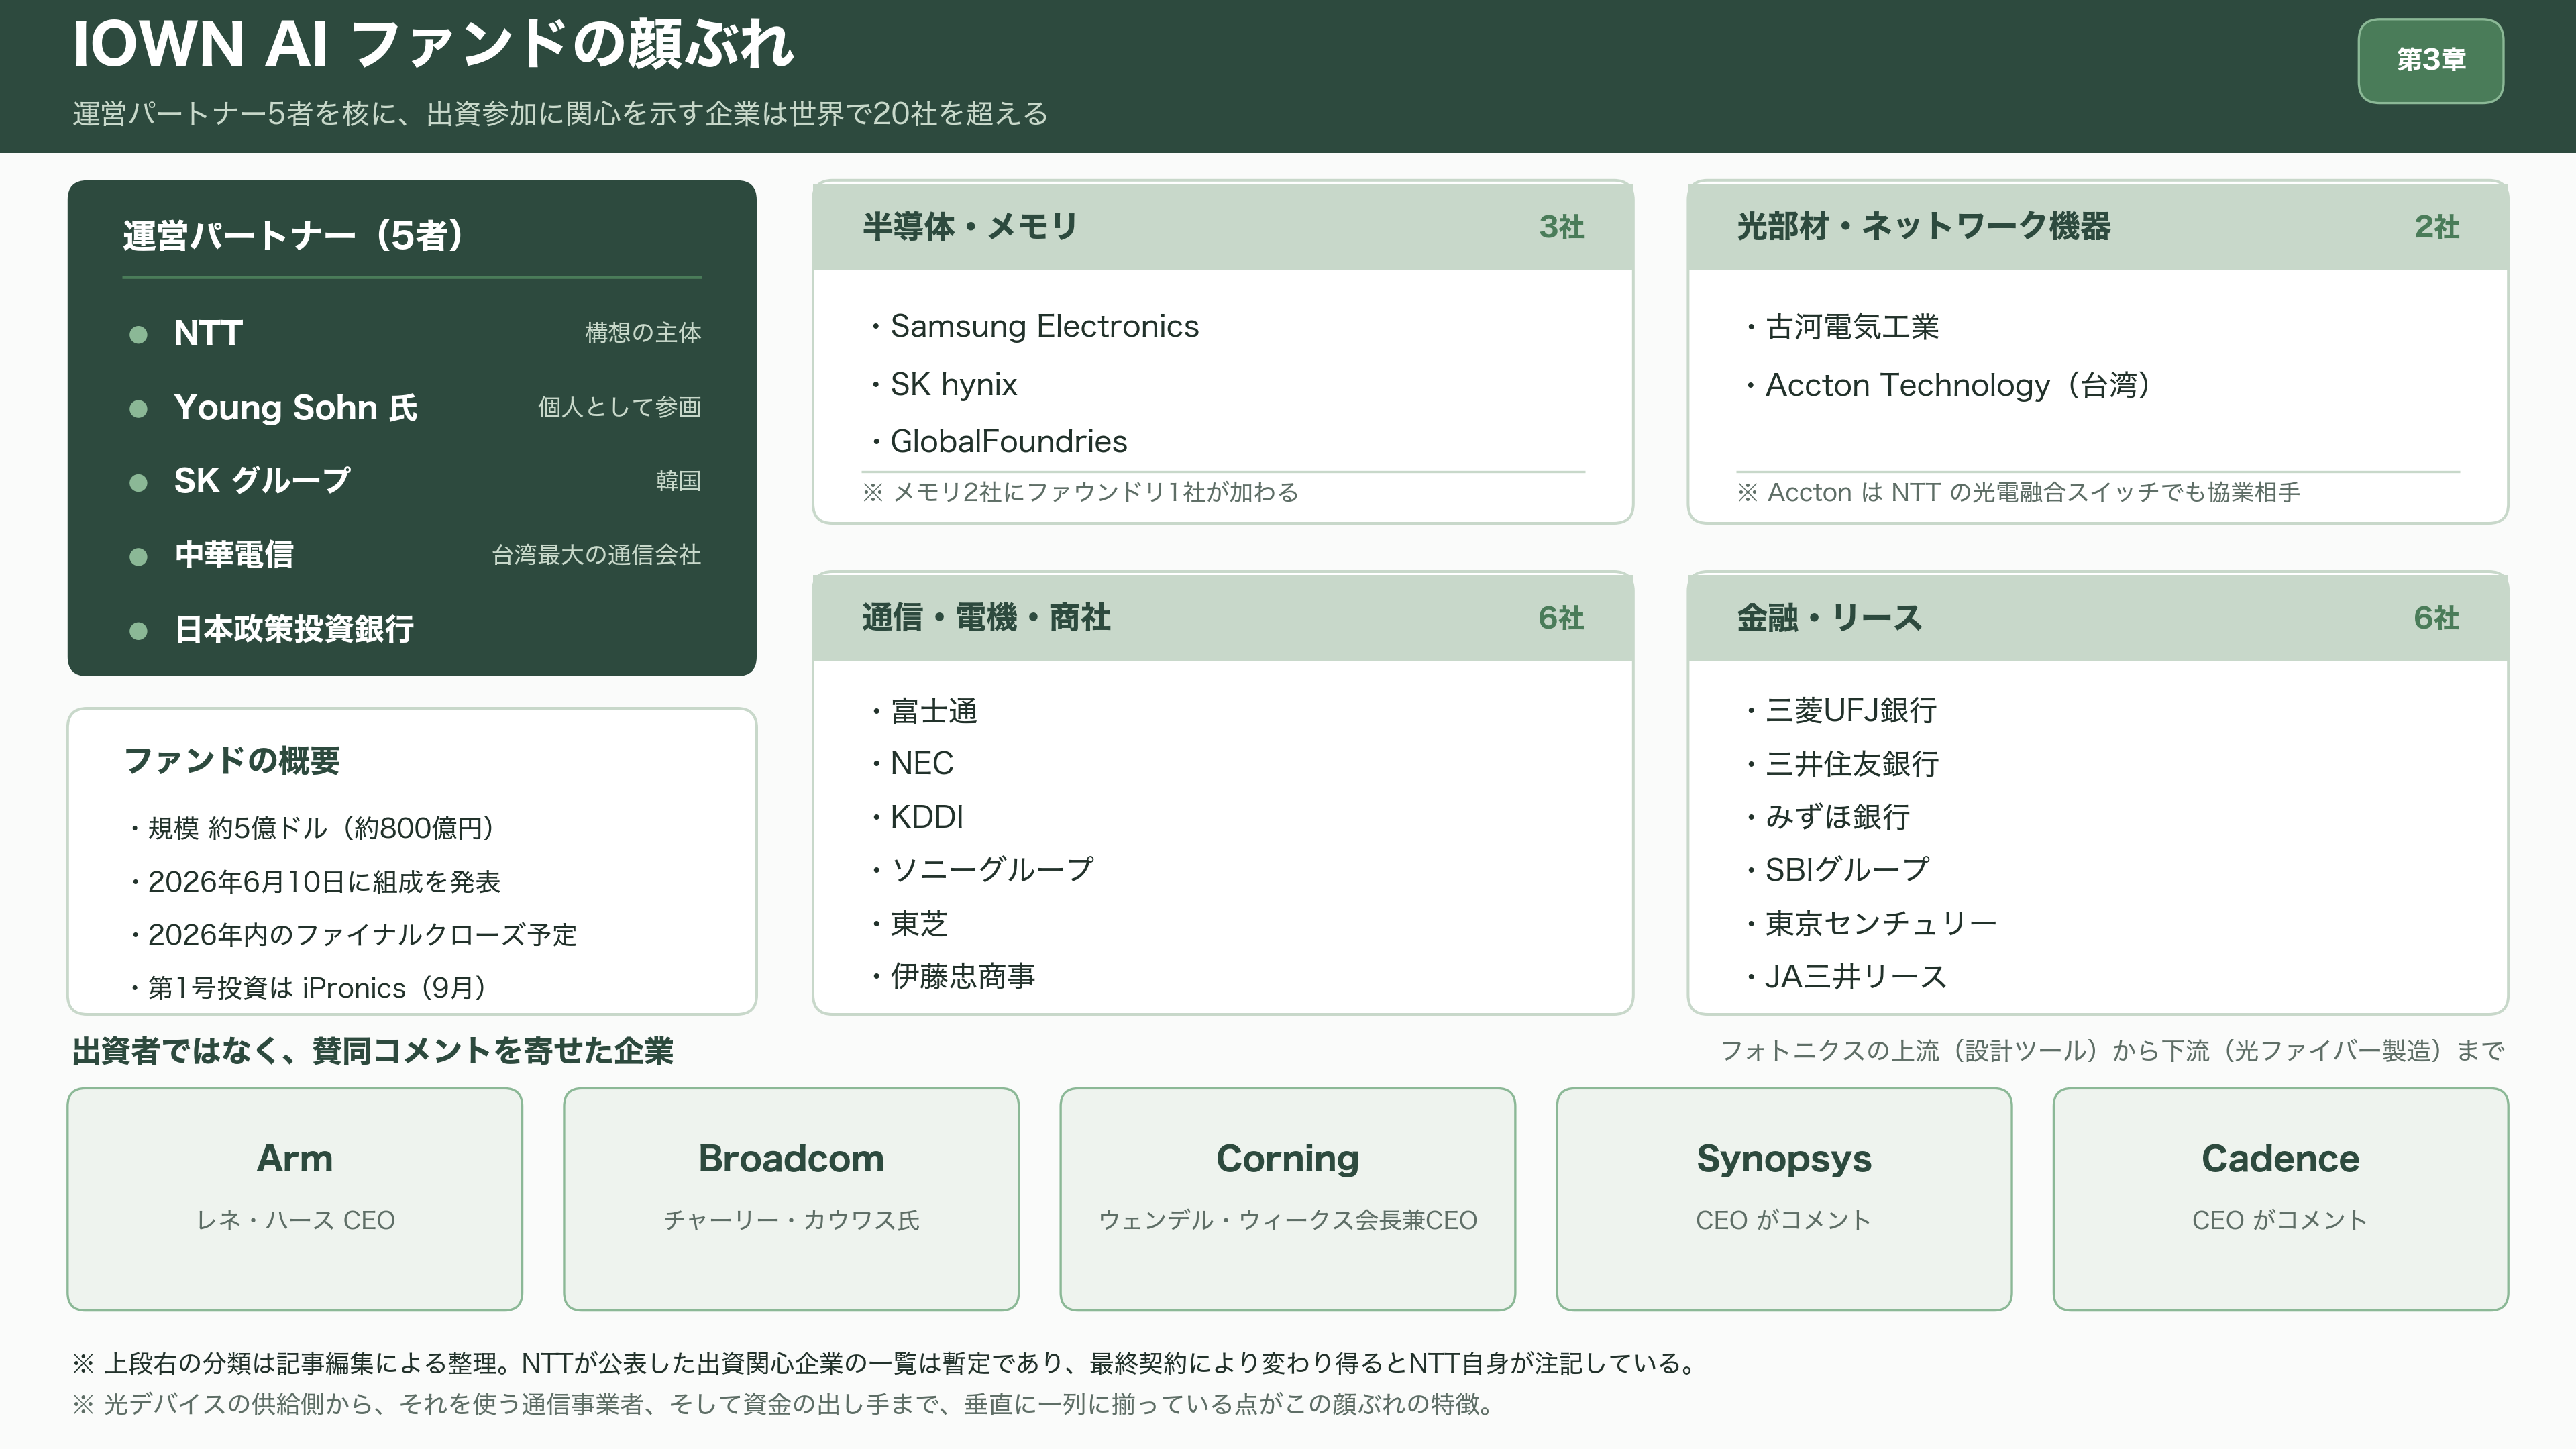Select 古河電気工業
Viewport: 2576px width, 1449px height.
pos(1852,326)
